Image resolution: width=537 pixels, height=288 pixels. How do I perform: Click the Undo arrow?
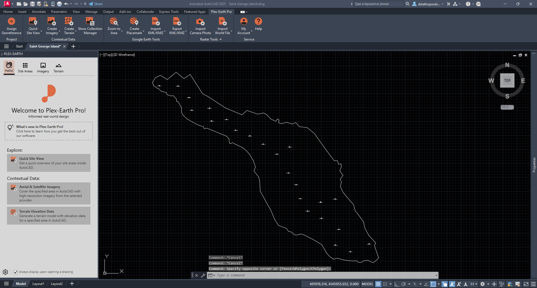point(66,4)
